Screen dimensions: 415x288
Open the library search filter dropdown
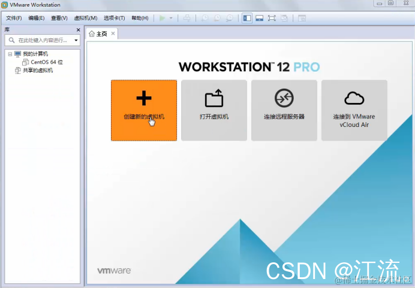click(x=76, y=40)
